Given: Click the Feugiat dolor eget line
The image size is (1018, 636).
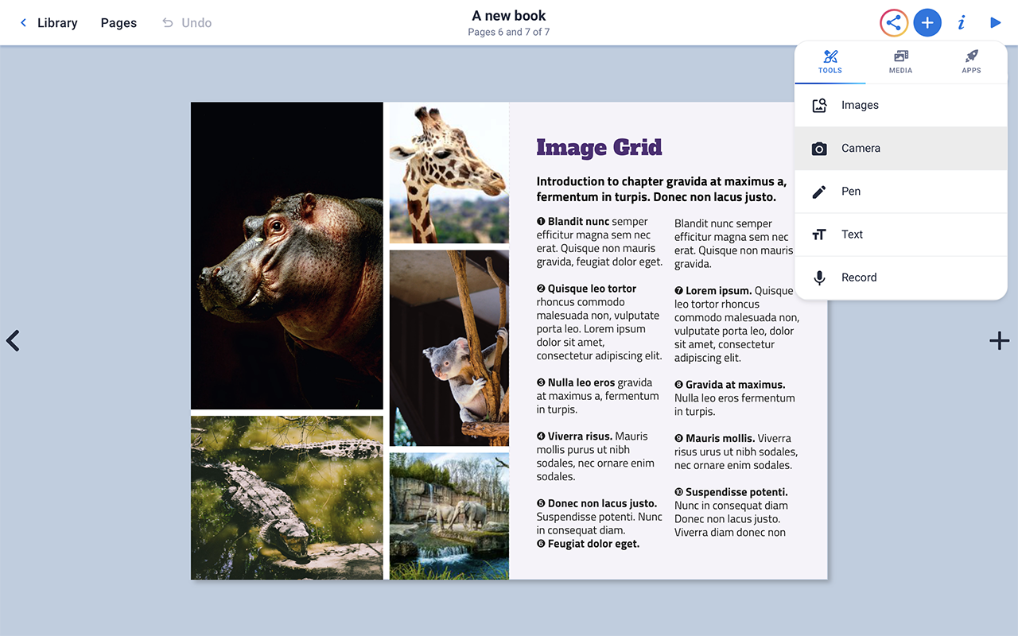Looking at the screenshot, I should 588,544.
